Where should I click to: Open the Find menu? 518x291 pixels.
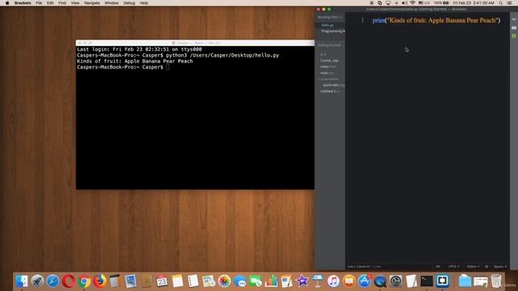tap(62, 3)
